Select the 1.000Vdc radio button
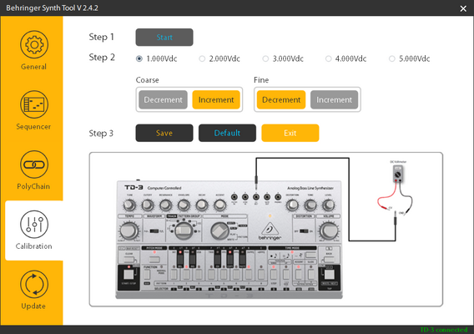The height and width of the screenshot is (334, 474). [x=139, y=58]
